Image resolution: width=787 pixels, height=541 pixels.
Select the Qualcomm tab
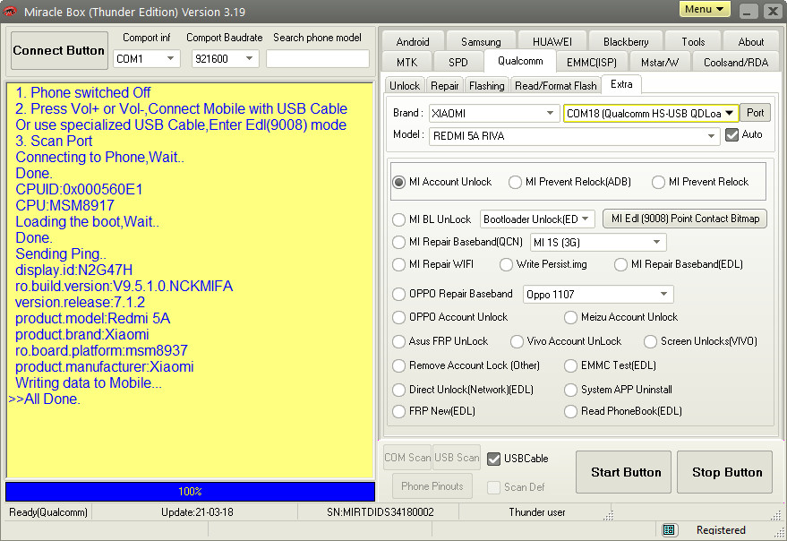[520, 61]
